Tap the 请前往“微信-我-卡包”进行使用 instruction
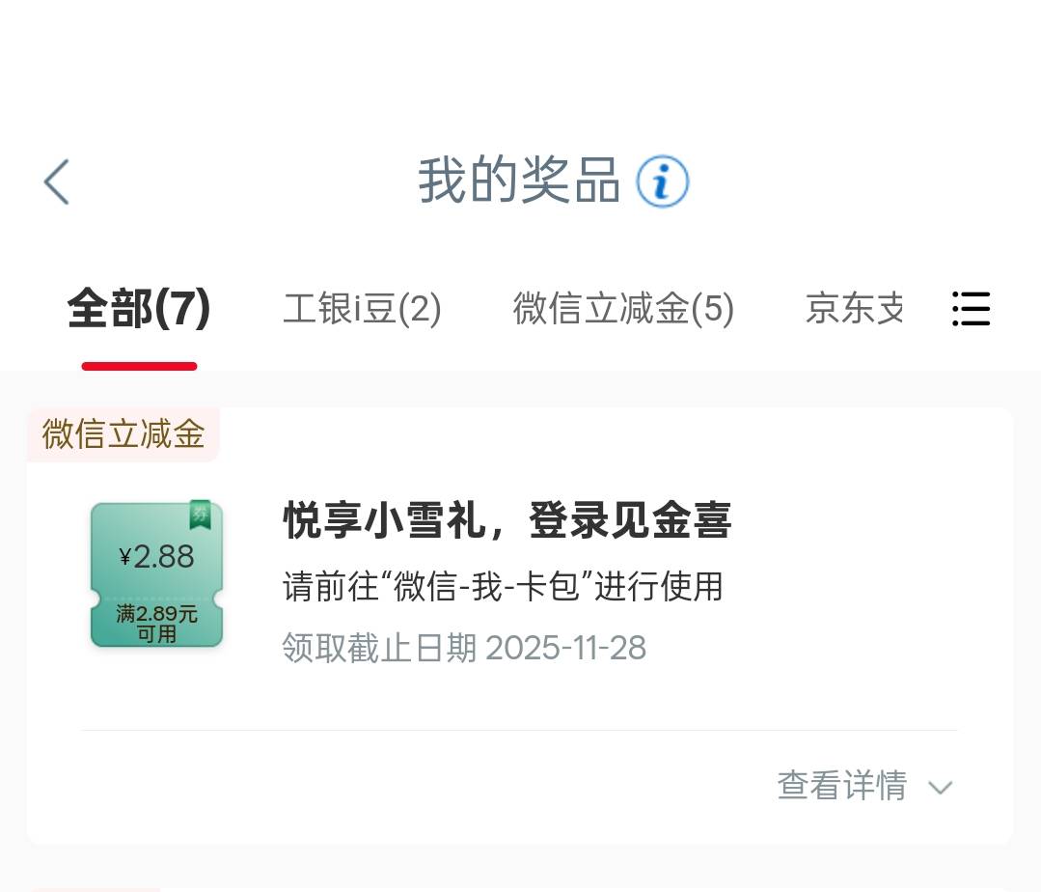The height and width of the screenshot is (892, 1041). pyautogui.click(x=503, y=587)
